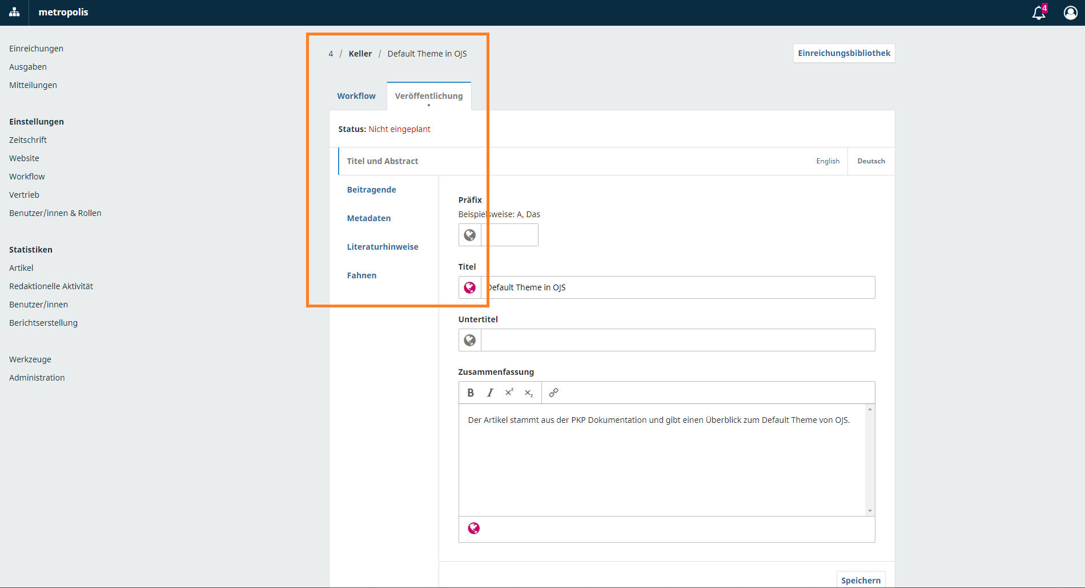
Task: Toggle italic formatting in Zusammenfassung editor
Action: point(490,393)
